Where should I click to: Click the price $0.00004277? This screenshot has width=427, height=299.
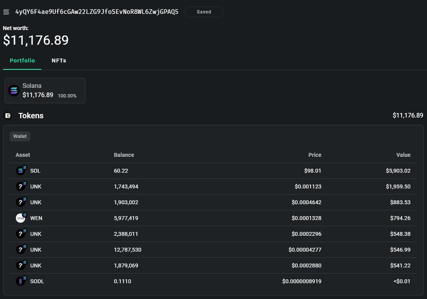(305, 250)
